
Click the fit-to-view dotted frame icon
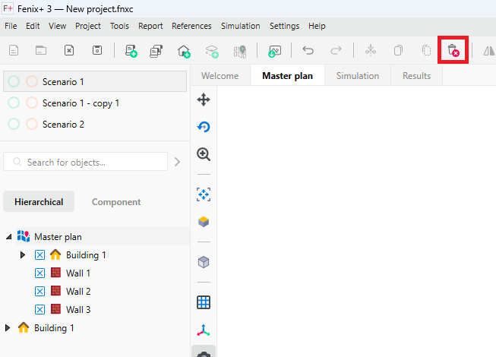tap(204, 194)
